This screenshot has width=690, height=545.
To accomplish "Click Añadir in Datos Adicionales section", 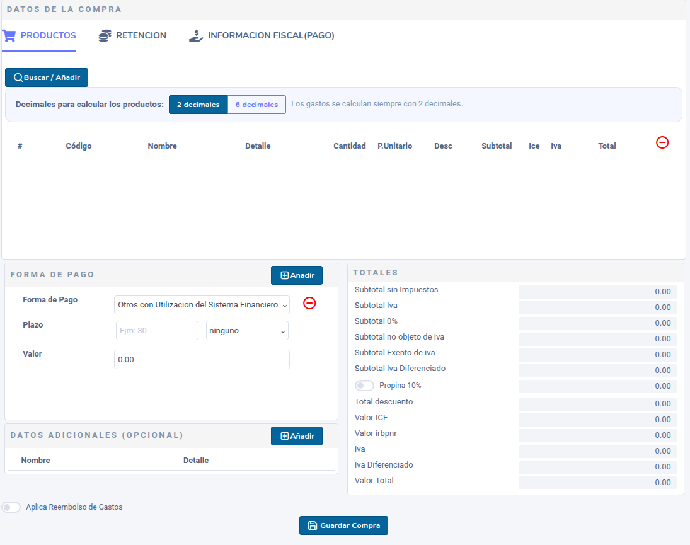I will pyautogui.click(x=297, y=436).
